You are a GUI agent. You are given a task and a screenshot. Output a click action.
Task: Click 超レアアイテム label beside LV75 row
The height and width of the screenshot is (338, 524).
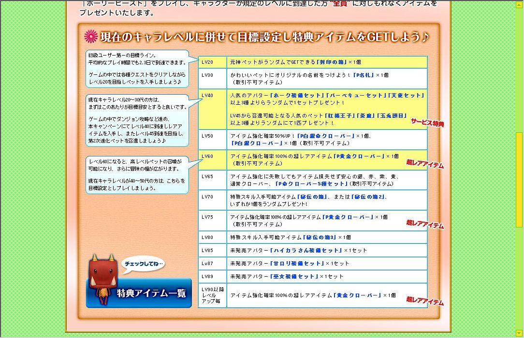(425, 224)
